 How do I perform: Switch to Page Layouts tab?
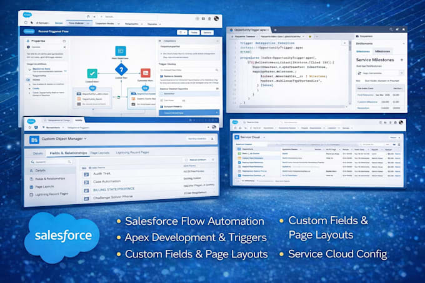(x=100, y=152)
